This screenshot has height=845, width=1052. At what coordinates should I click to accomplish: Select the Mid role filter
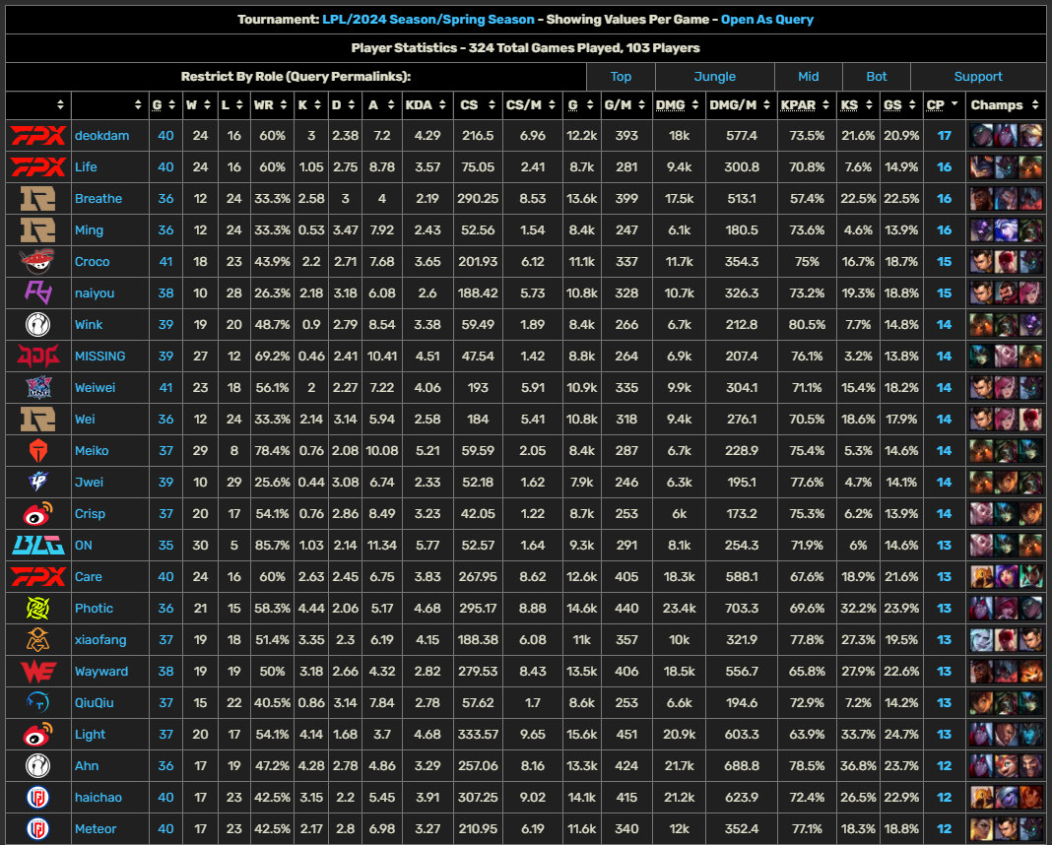coord(808,76)
